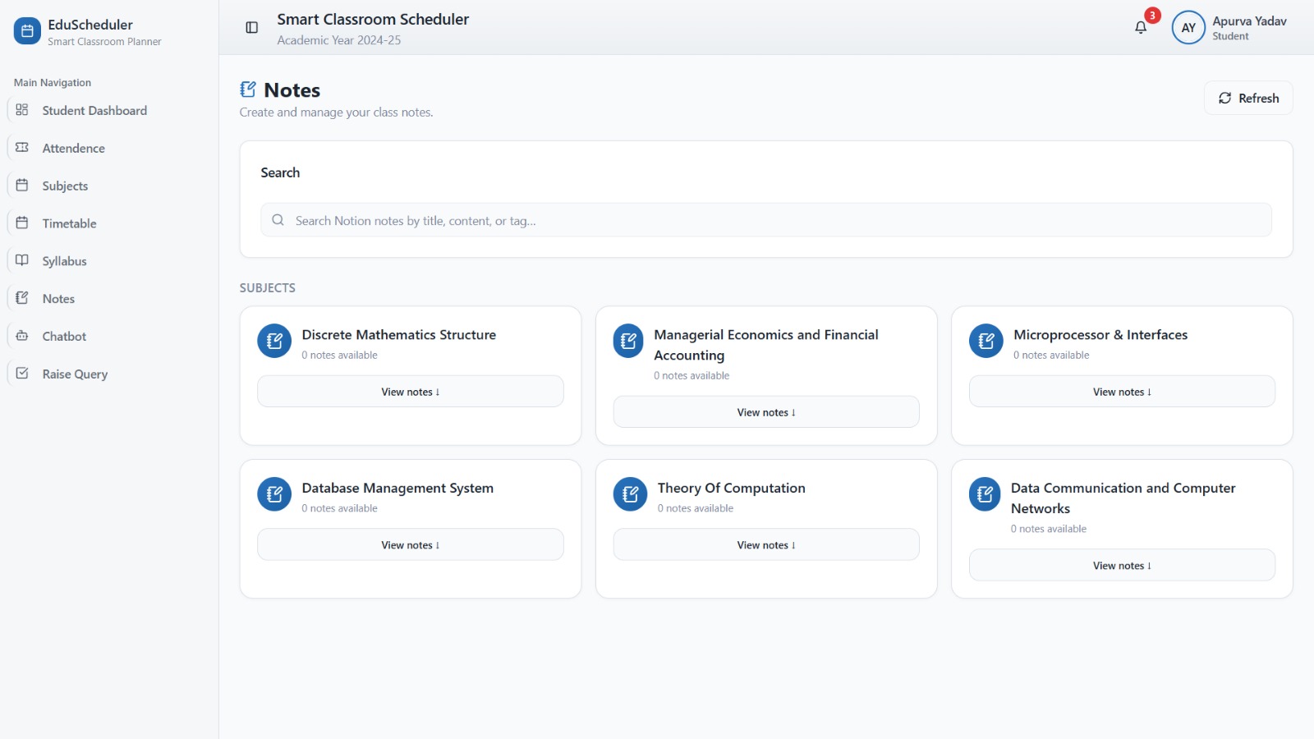The height and width of the screenshot is (739, 1314).
Task: View notes for Data Communication and Computer Networks
Action: tap(1122, 566)
